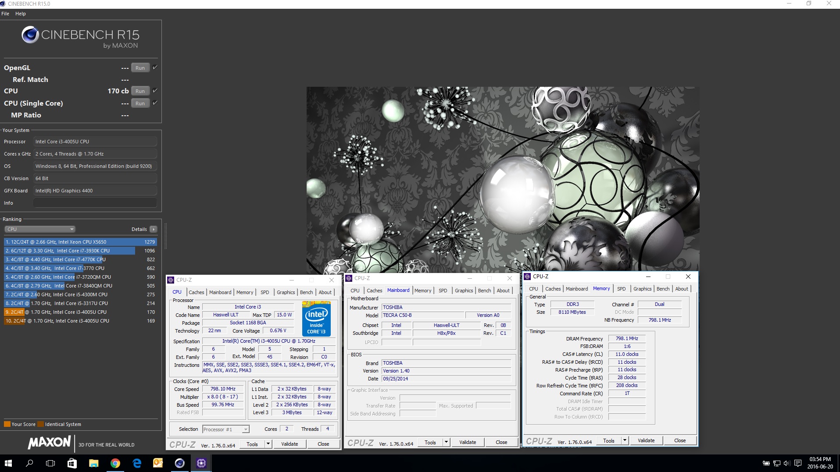Open Processor #1 selection dropdown
Viewport: 840px width, 472px height.
225,429
